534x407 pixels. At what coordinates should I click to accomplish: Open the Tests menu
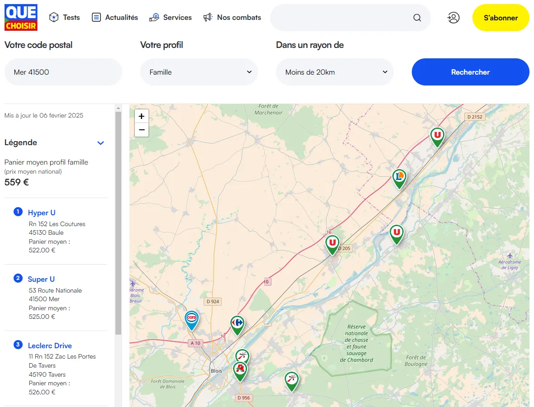[x=64, y=17]
